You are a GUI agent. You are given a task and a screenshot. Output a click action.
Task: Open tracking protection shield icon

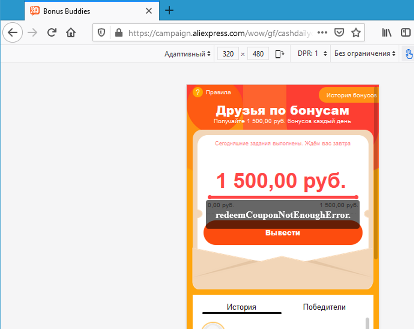[x=101, y=33]
